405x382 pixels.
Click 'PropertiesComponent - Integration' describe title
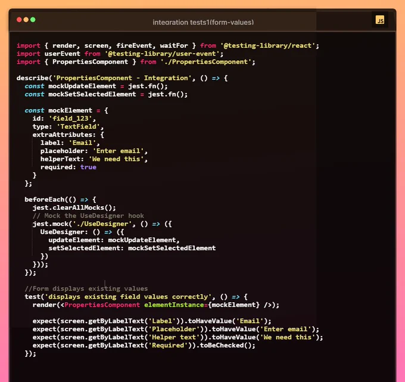pos(123,78)
